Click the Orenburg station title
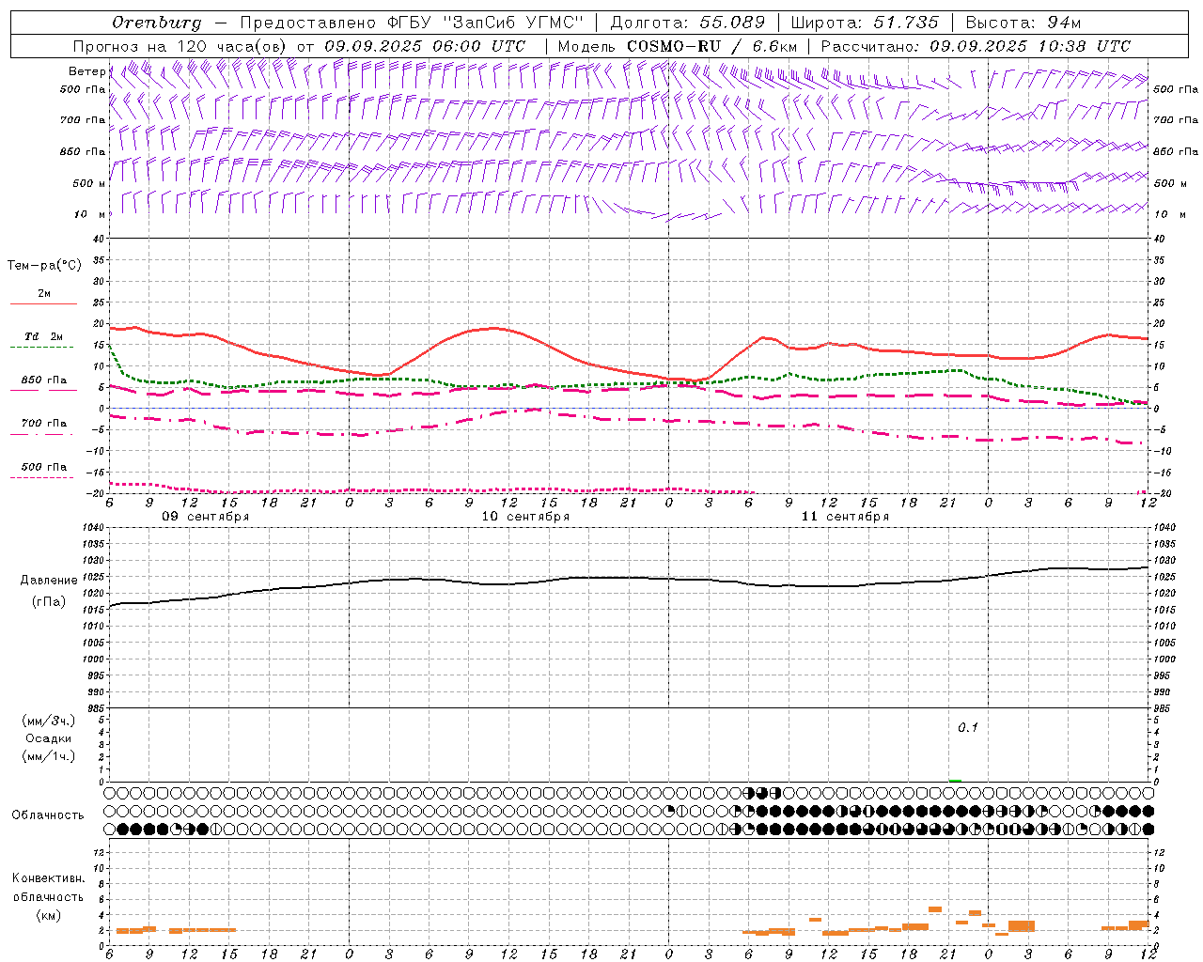Image resolution: width=1203 pixels, height=962 pixels. point(156,23)
